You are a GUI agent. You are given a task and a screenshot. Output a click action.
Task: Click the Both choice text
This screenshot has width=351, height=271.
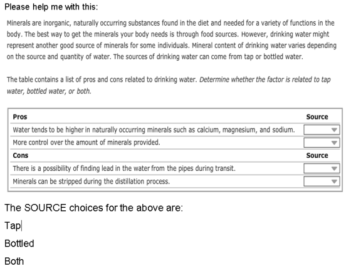tap(14, 262)
